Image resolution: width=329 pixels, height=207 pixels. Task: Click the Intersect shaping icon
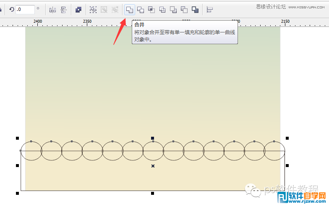pos(151,10)
